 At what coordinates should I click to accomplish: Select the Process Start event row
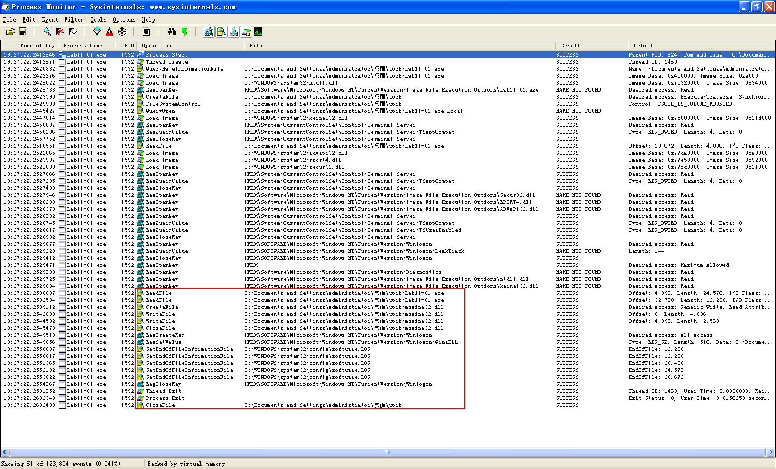[388, 55]
